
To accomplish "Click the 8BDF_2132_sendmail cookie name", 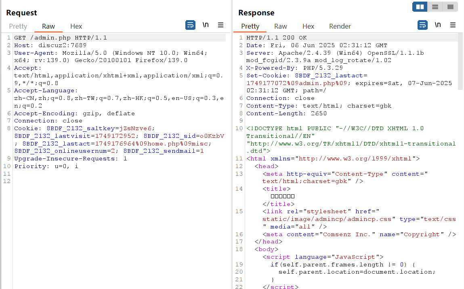I will coord(160,151).
